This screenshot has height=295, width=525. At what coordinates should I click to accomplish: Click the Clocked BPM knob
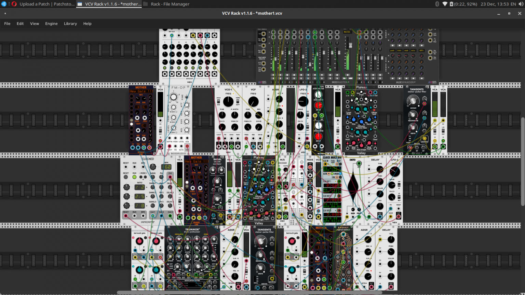(153, 167)
